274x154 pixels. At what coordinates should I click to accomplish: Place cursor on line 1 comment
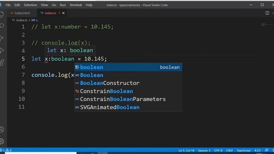coord(72,27)
